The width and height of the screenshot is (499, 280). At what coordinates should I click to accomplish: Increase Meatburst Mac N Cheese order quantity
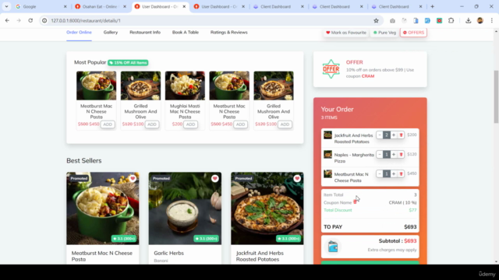pyautogui.click(x=394, y=173)
